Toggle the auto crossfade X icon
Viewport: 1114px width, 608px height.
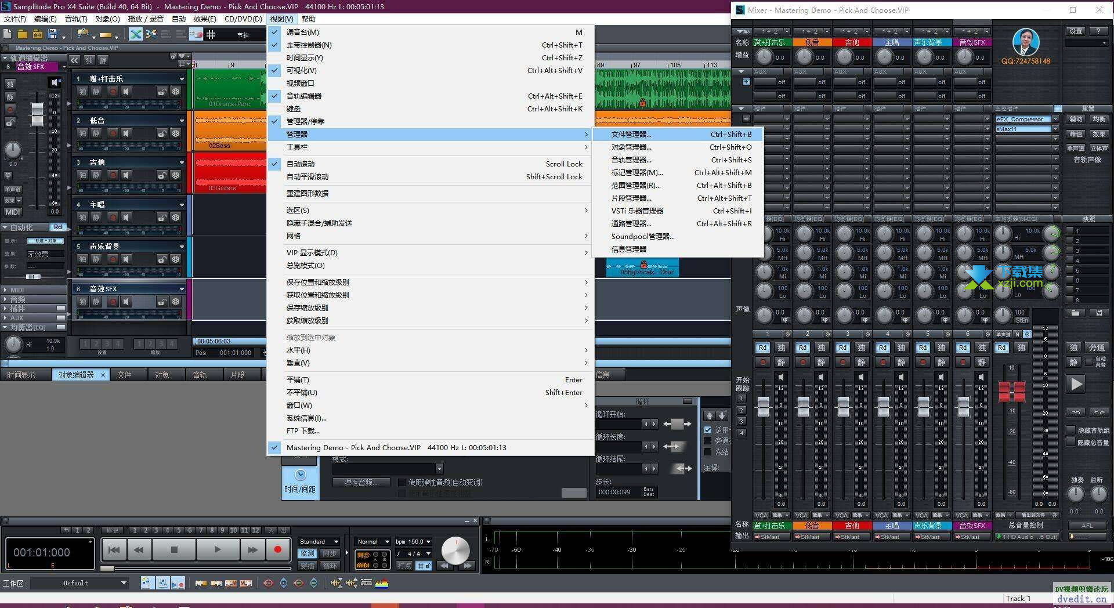point(136,34)
